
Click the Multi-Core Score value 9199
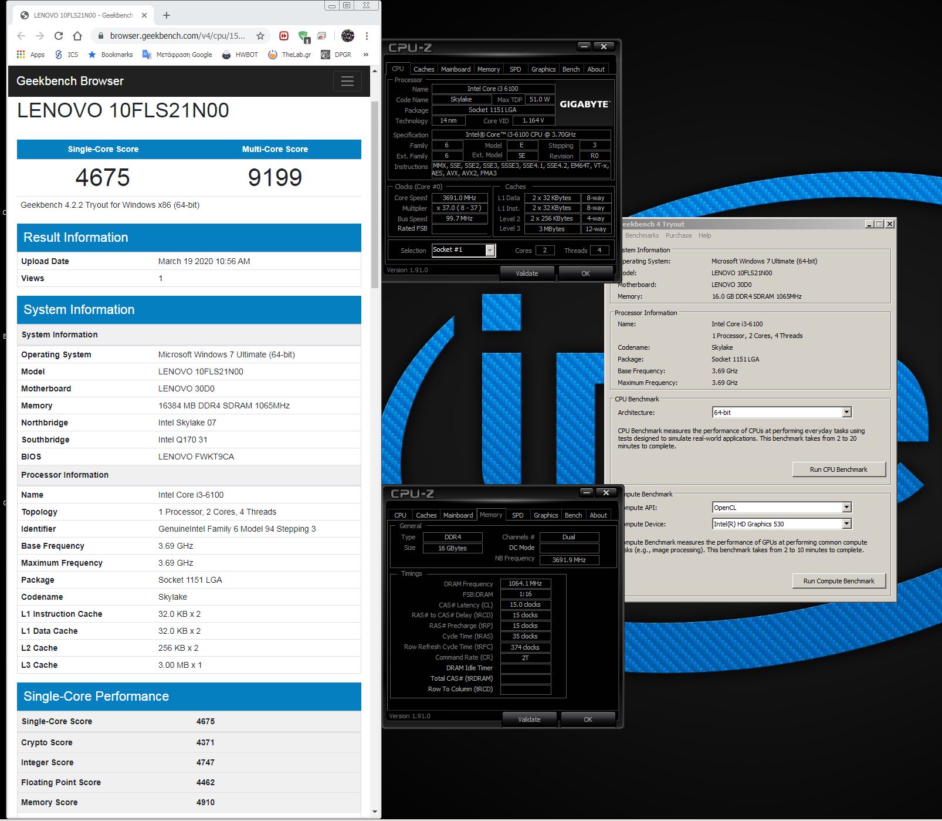275,177
